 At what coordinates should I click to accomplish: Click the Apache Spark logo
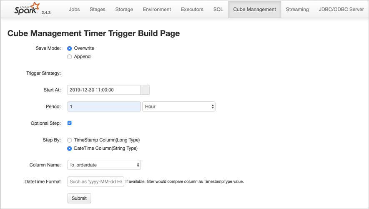coord(27,8)
